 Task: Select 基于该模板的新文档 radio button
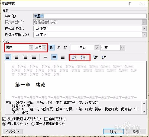coord(33,124)
